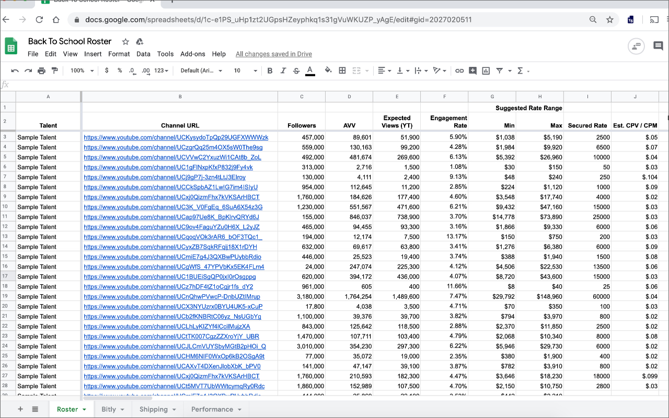Open the Borders grid icon
The image size is (669, 418).
pyautogui.click(x=342, y=71)
